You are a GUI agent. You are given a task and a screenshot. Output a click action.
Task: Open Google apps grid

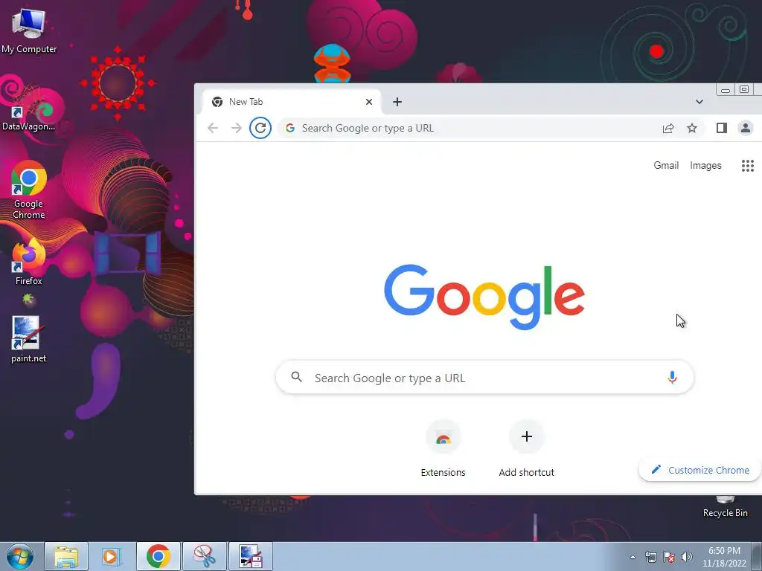[748, 166]
